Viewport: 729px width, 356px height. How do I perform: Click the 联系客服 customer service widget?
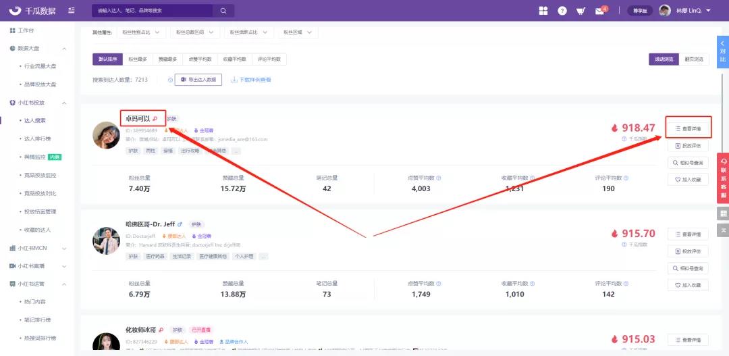pos(724,178)
